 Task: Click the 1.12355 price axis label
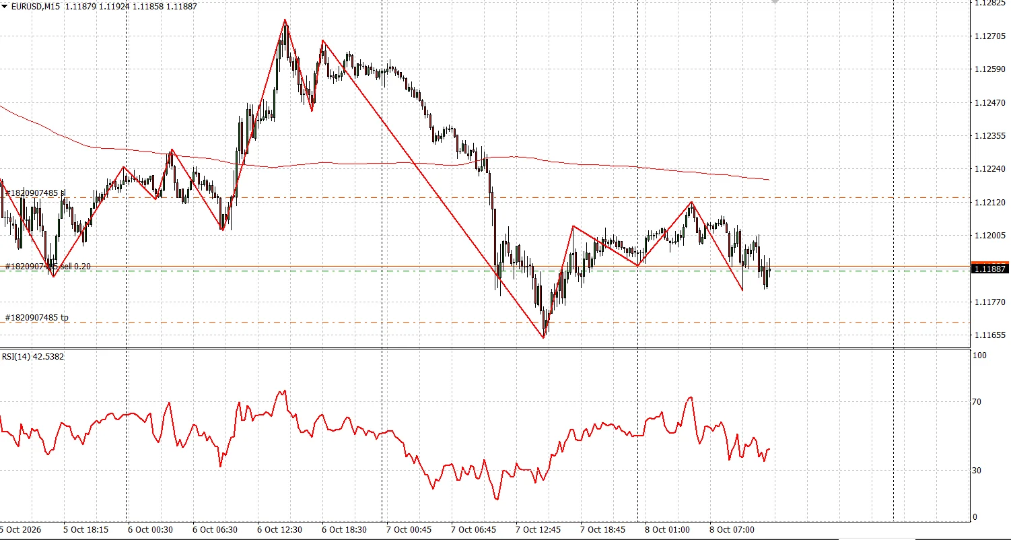coord(989,135)
